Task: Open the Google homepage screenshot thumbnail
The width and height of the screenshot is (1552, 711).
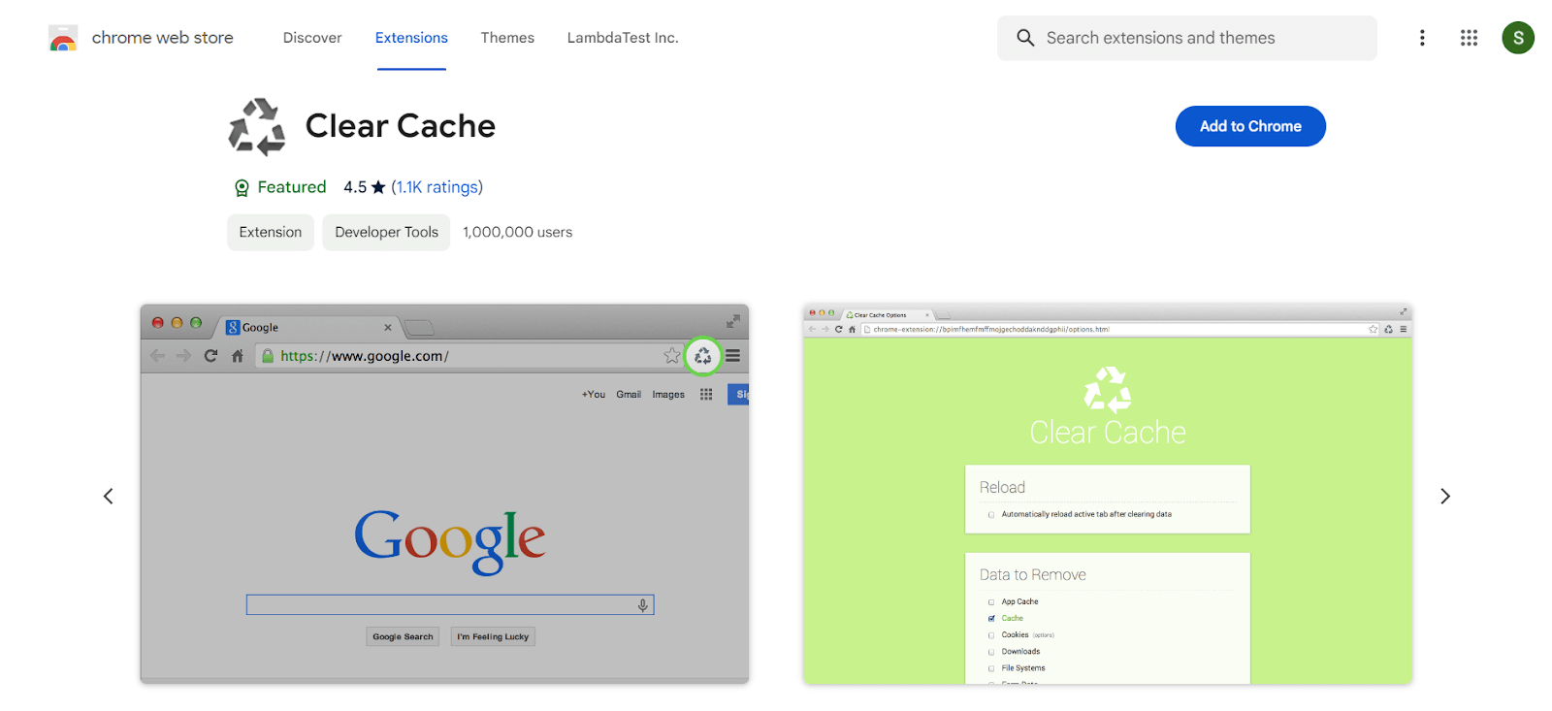Action: (444, 494)
